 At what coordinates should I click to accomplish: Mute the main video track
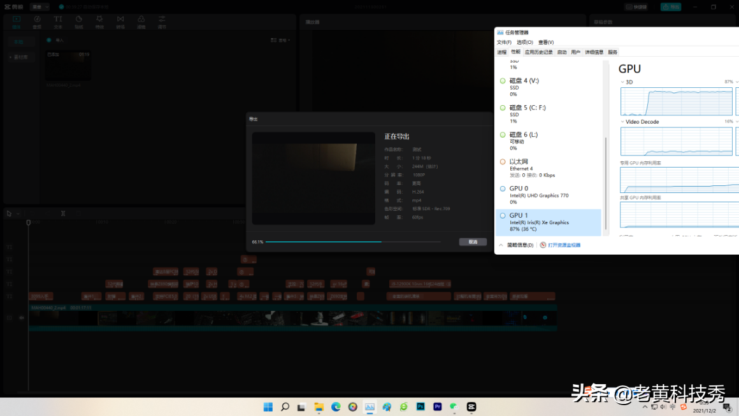pyautogui.click(x=21, y=318)
